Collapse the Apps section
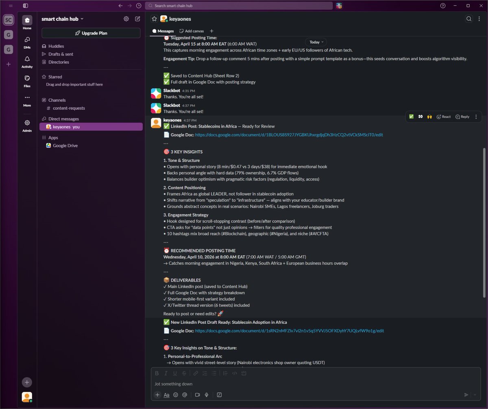Image resolution: width=488 pixels, height=409 pixels. click(50, 137)
